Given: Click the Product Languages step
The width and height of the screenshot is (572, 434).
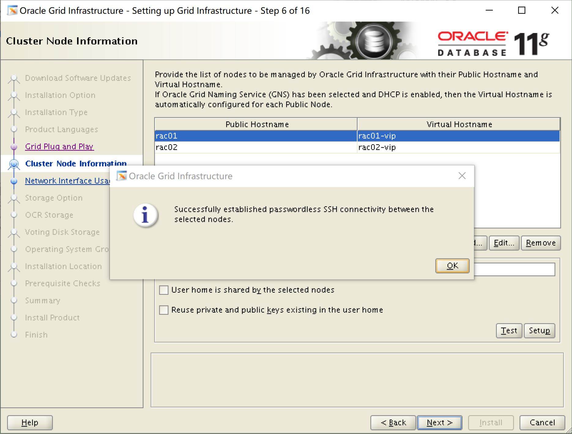Looking at the screenshot, I should coord(61,129).
